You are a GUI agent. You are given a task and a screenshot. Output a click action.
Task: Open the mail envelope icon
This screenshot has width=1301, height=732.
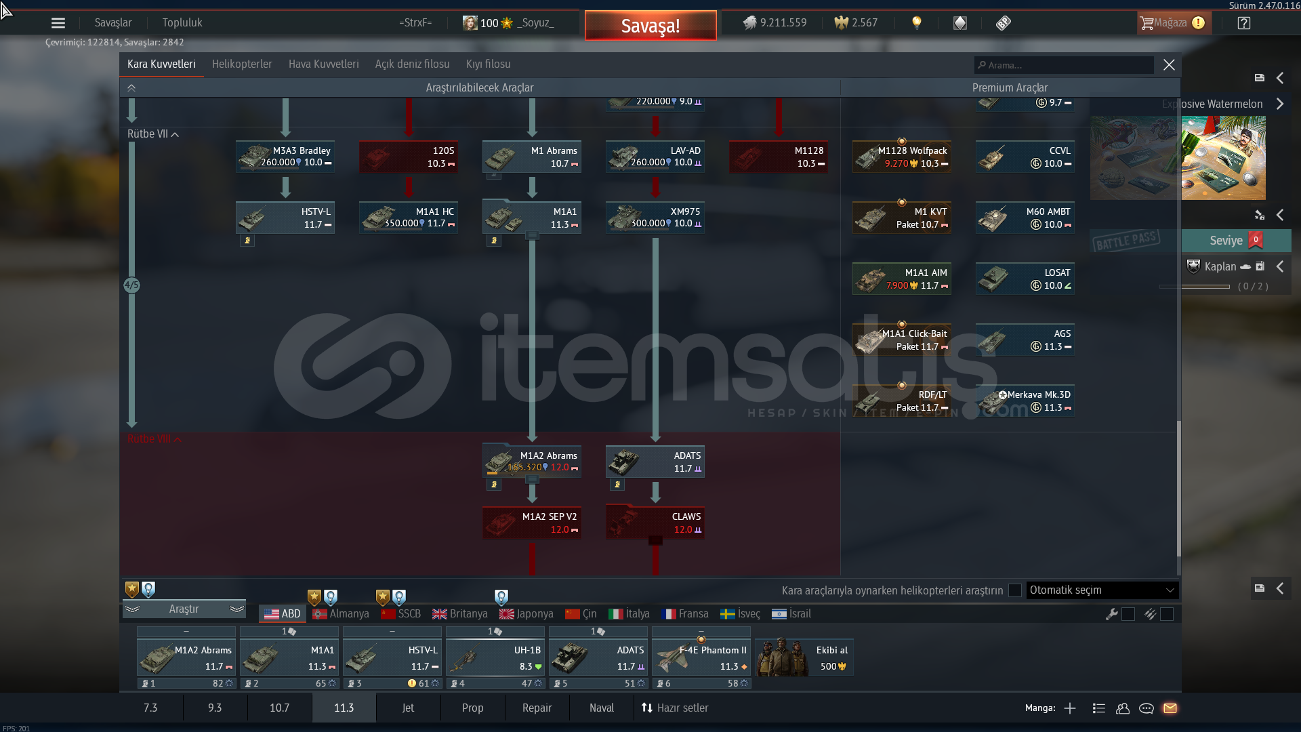(x=1170, y=708)
